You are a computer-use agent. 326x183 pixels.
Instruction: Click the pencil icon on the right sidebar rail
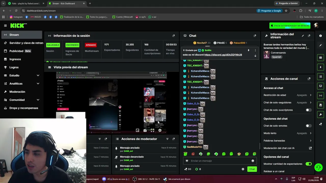pos(320,45)
